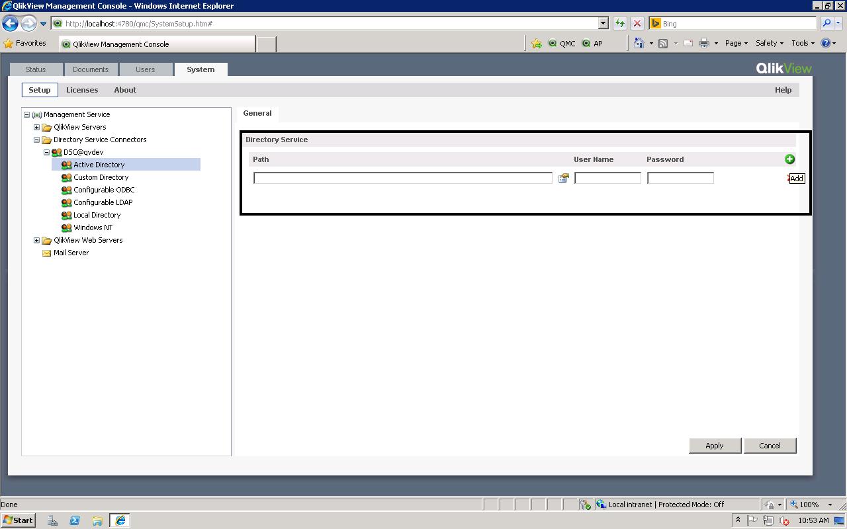Select Configurable LDAP in the tree
Screen dimensions: 847x529
point(103,202)
